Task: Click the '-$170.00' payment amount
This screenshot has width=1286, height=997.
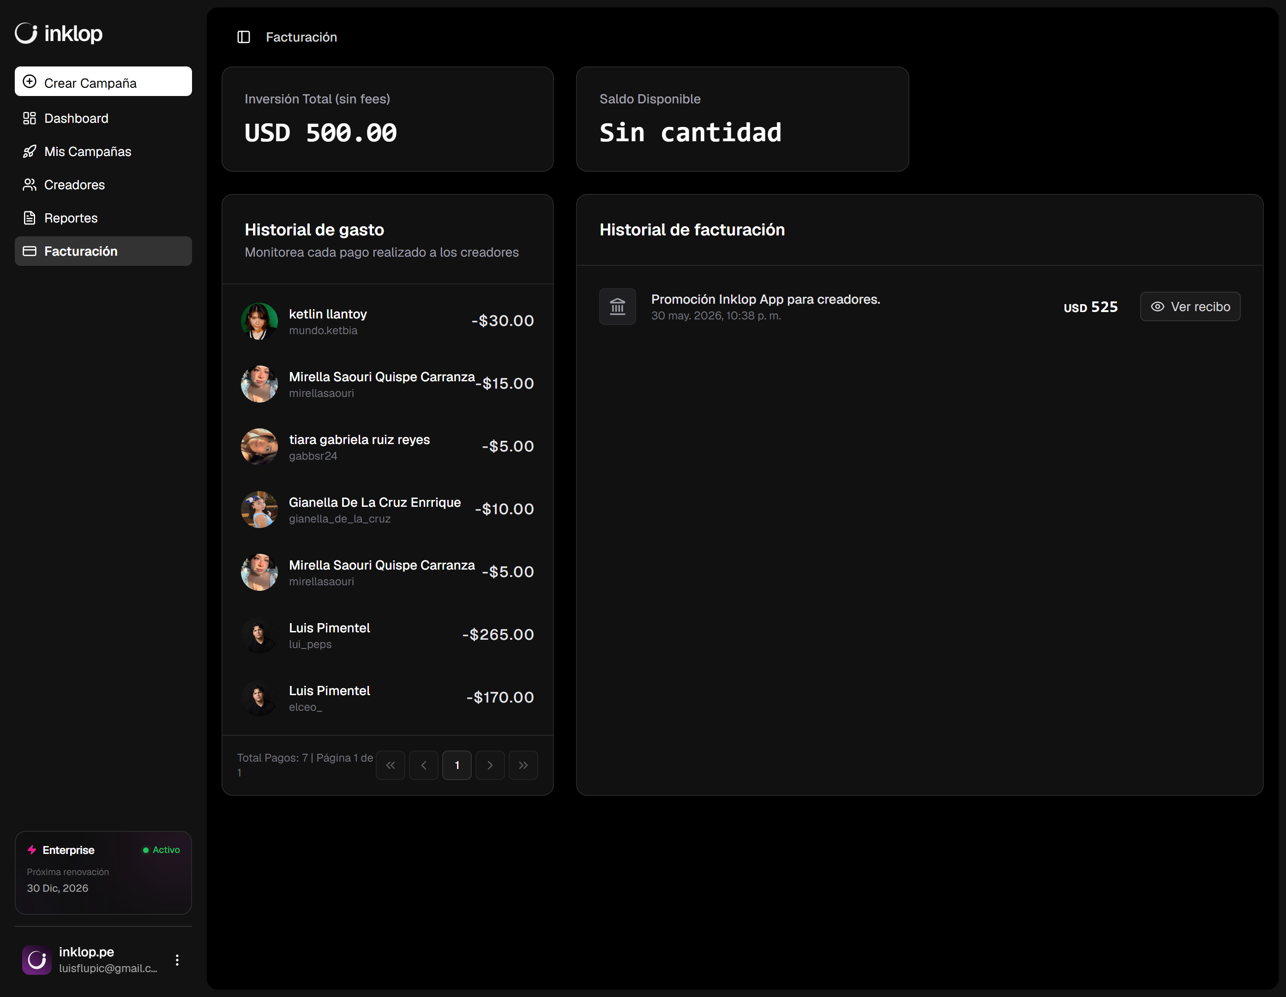Action: [x=500, y=698]
